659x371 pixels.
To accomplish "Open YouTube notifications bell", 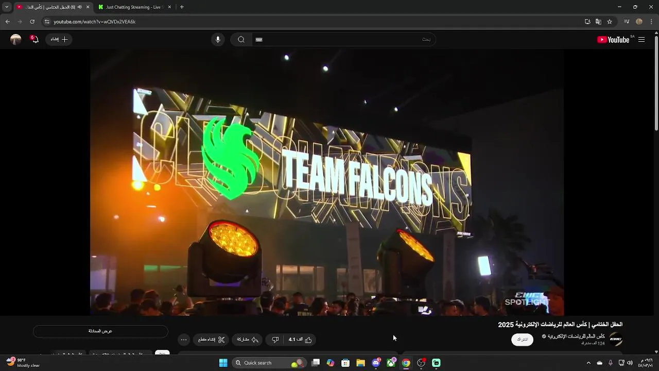I will (x=34, y=39).
